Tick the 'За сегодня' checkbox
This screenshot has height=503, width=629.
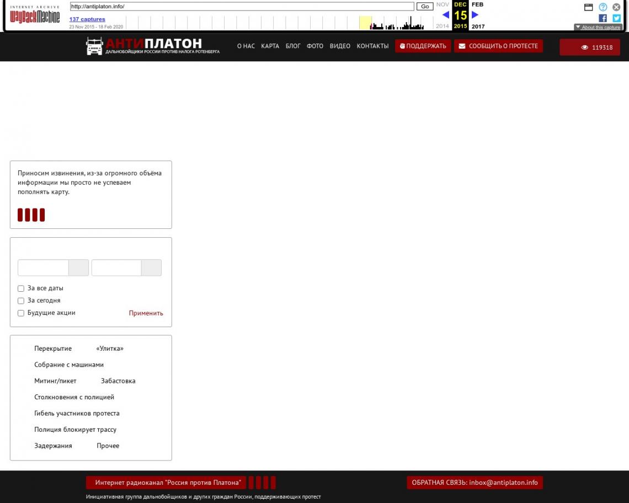pyautogui.click(x=21, y=301)
